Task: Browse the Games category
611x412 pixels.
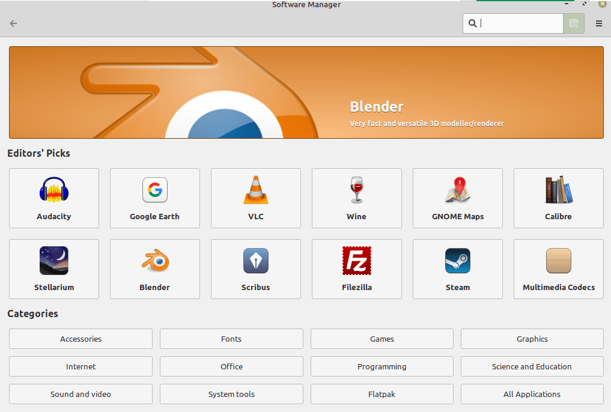Action: [381, 338]
